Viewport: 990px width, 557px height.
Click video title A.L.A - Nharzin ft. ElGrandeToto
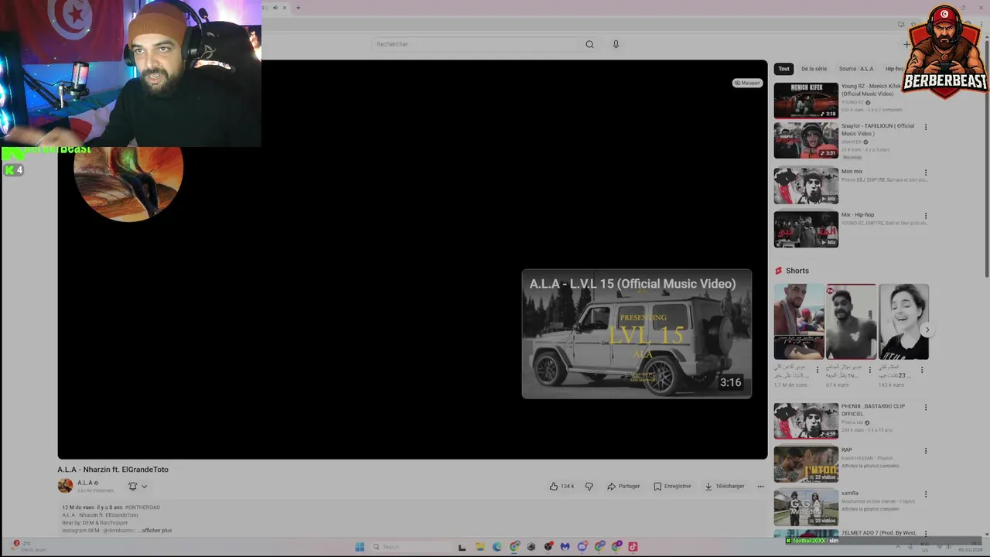point(113,470)
